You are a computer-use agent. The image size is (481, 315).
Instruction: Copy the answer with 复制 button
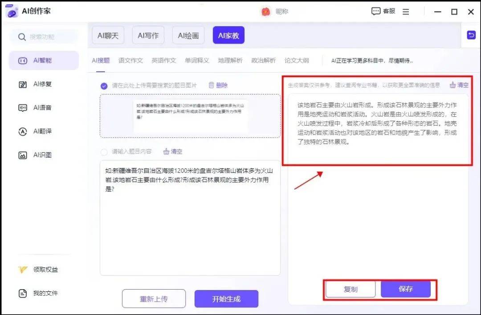[x=351, y=289]
